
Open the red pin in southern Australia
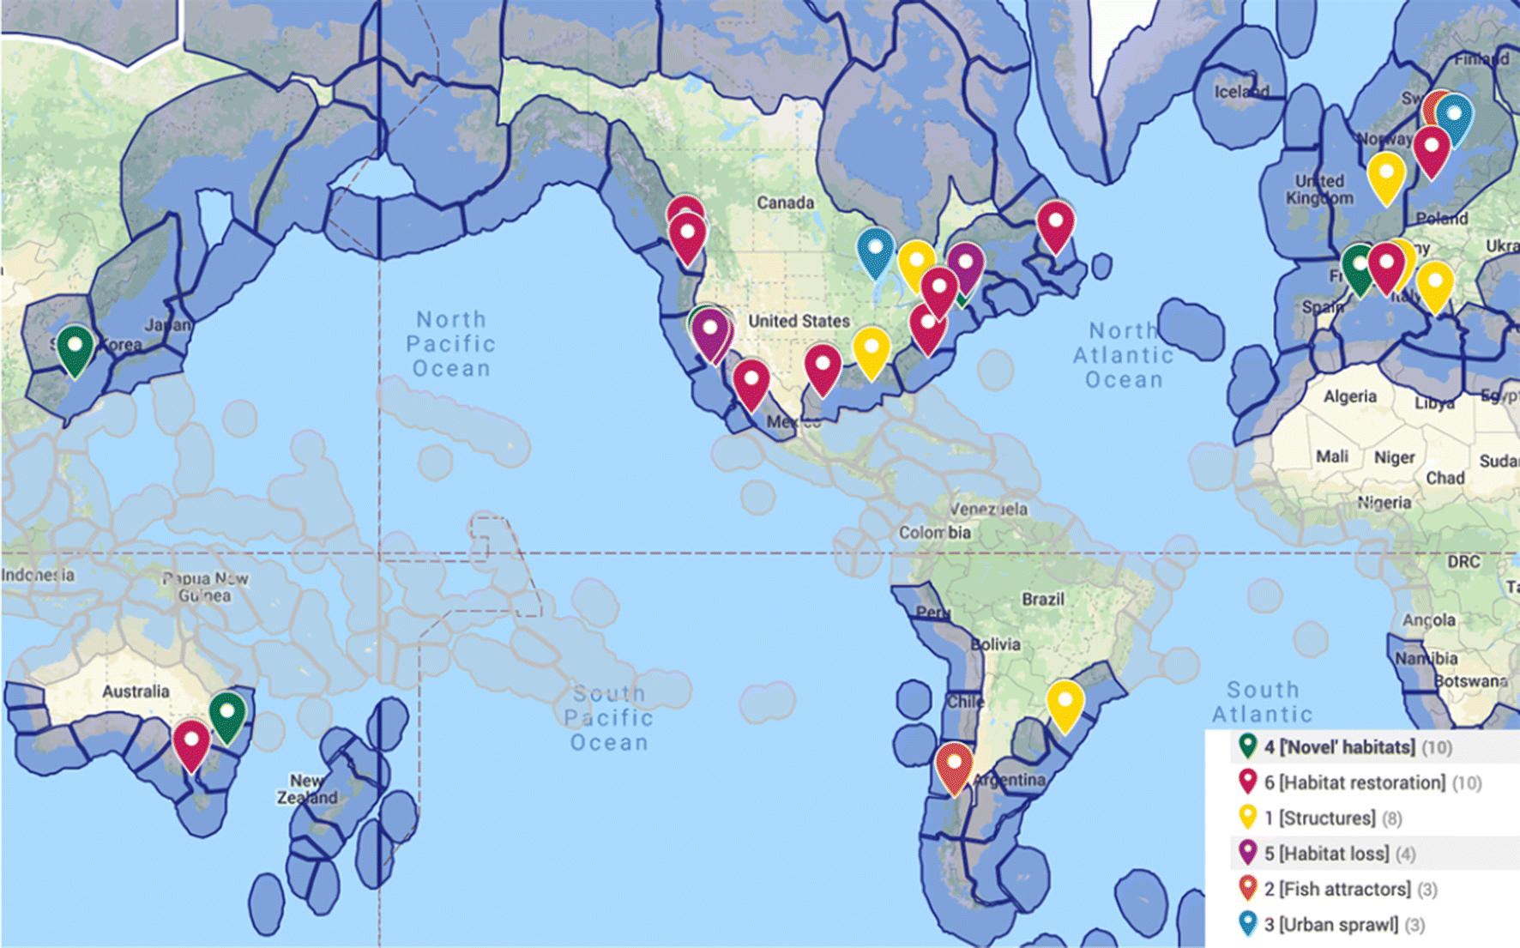191,745
